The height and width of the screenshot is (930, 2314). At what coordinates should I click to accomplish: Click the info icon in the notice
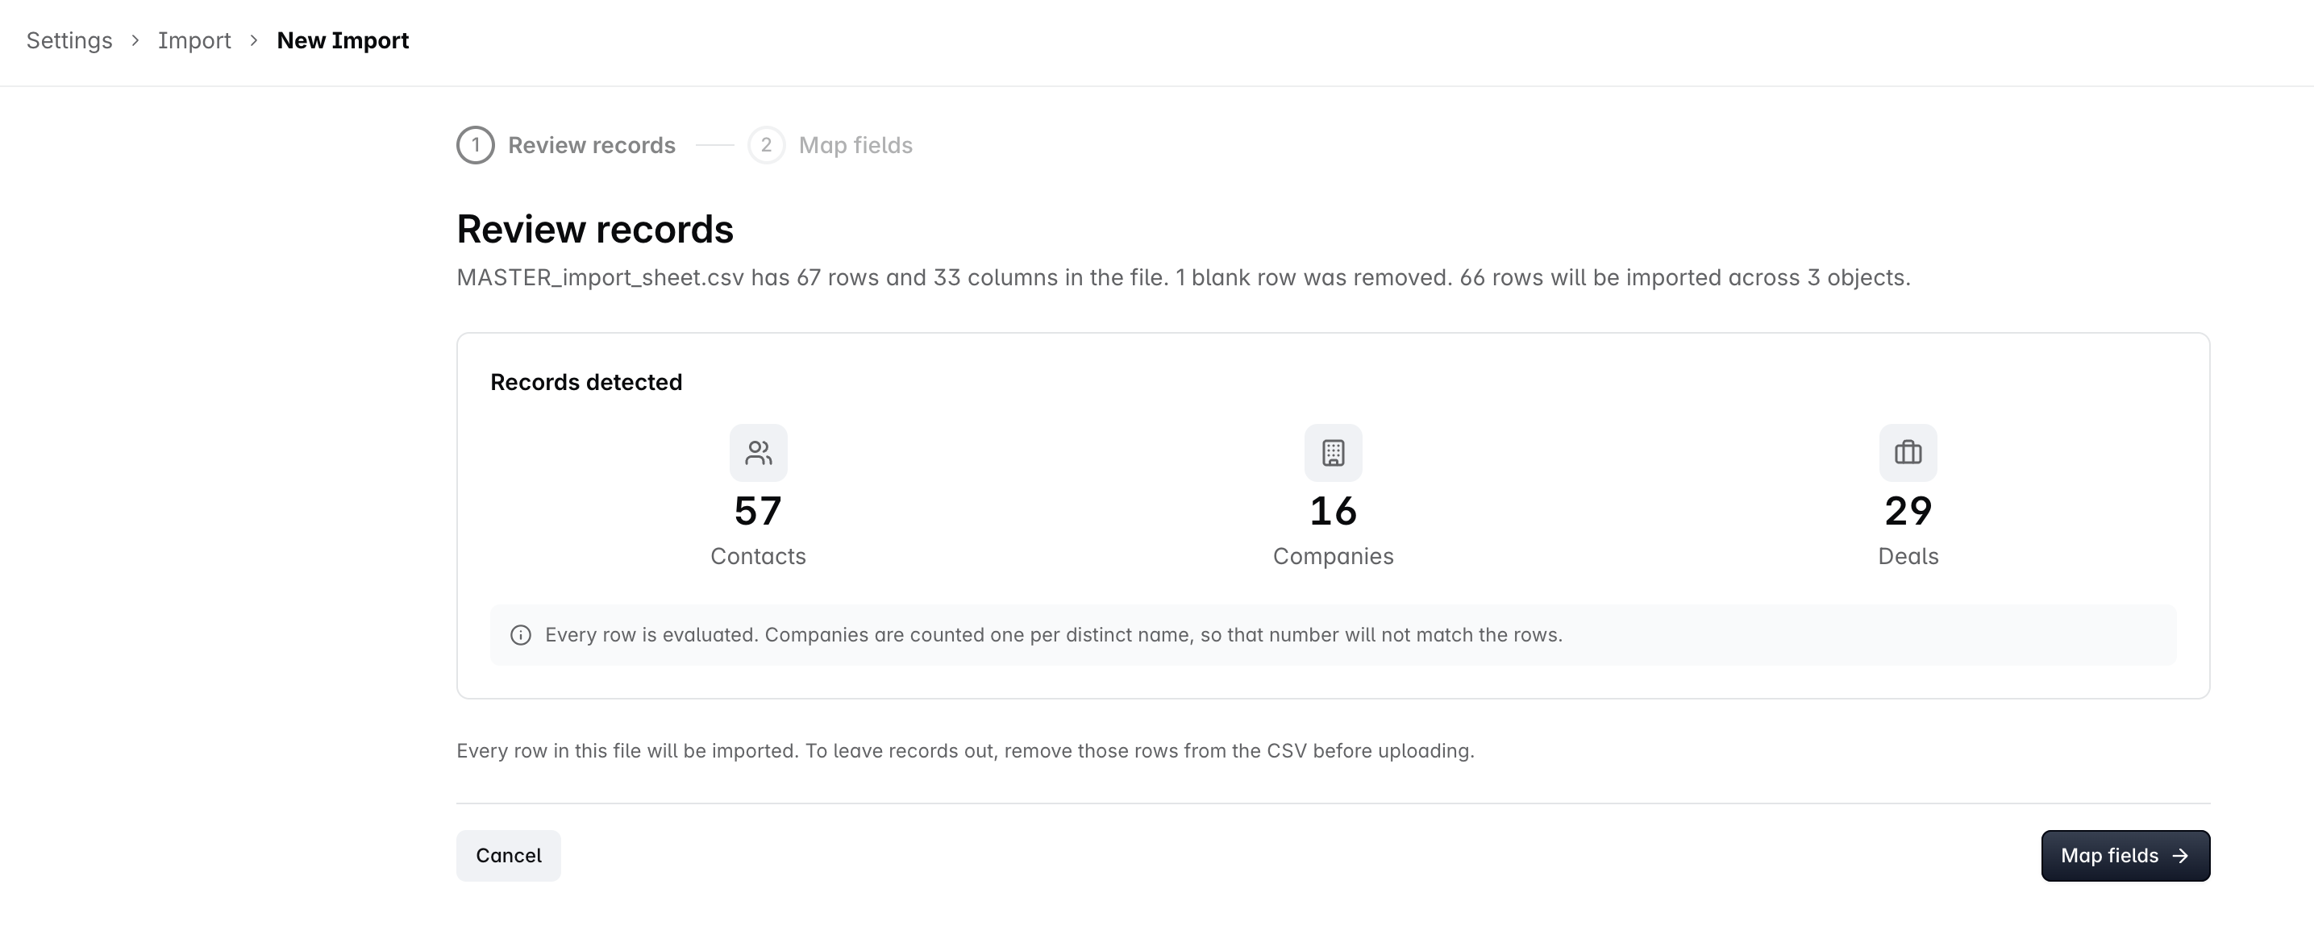[x=520, y=635]
